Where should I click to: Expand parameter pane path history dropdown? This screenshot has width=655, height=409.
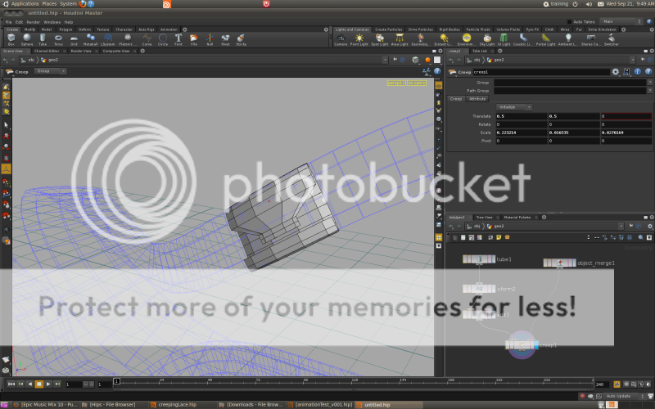(x=632, y=60)
